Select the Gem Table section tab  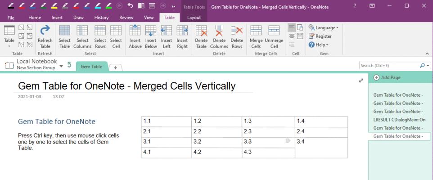(x=91, y=67)
